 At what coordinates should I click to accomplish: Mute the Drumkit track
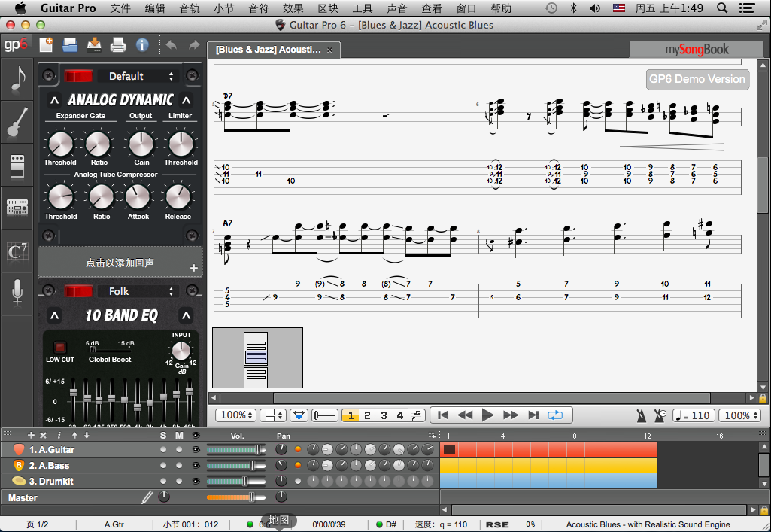click(x=179, y=481)
